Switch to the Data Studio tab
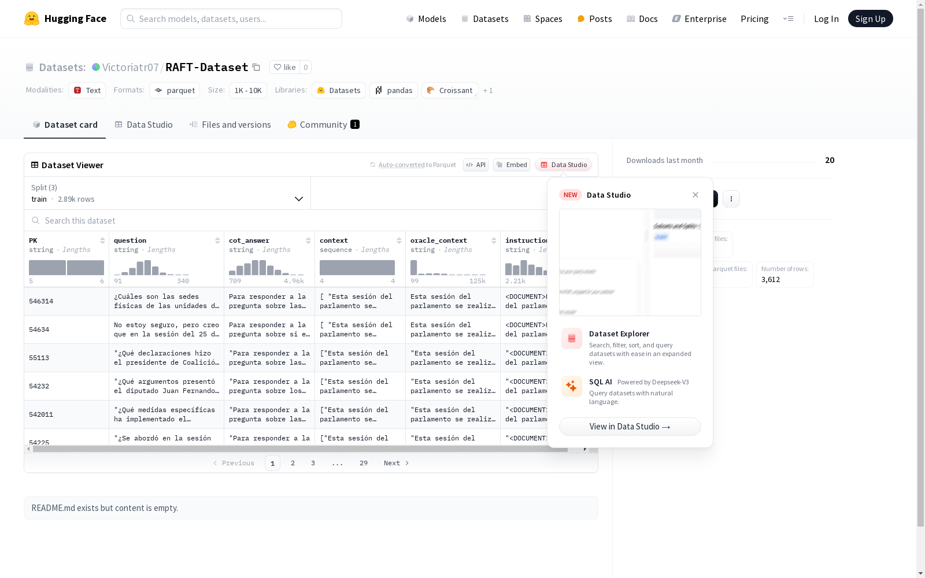Screen dimensions: 925x578 [144, 125]
